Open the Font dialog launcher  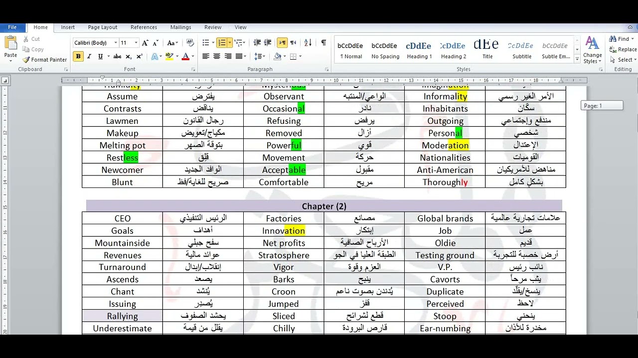193,70
